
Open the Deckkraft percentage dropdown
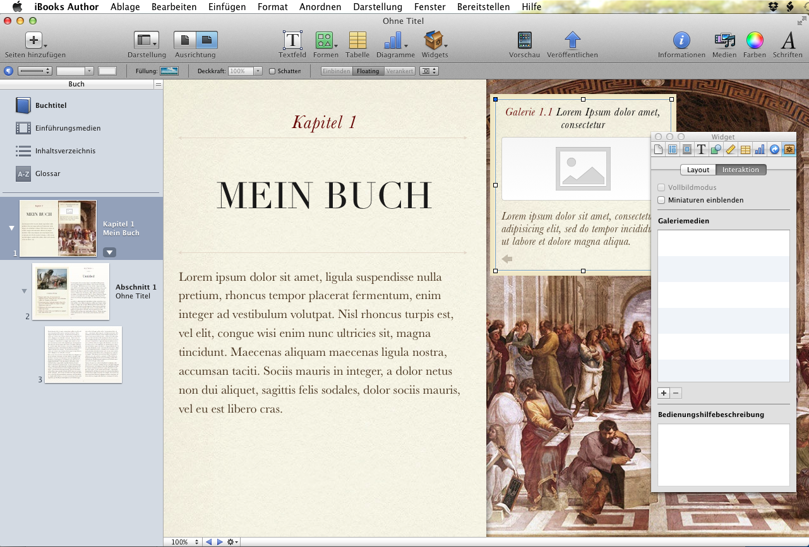click(258, 71)
